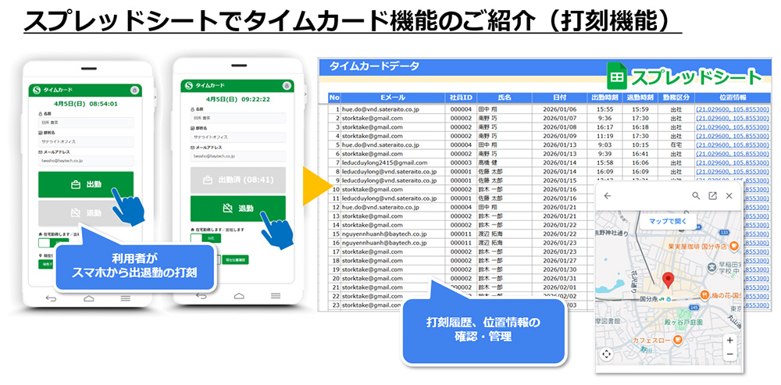Tap the gray 出勤済 (08:41) button
781x385 pixels.
point(238,180)
